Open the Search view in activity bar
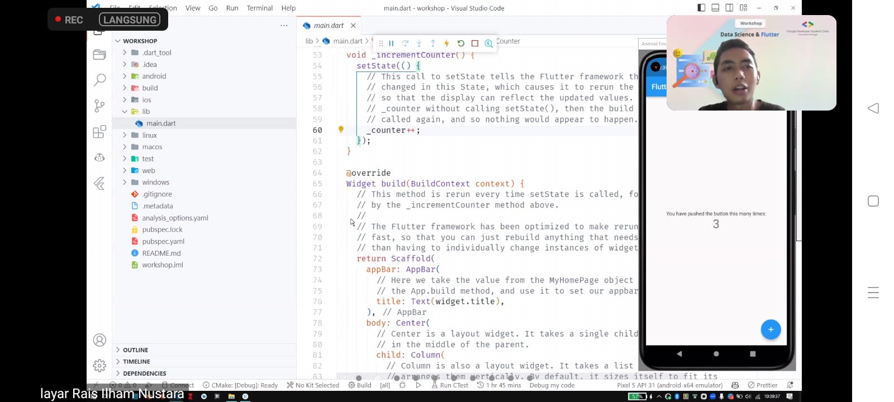 [x=99, y=80]
